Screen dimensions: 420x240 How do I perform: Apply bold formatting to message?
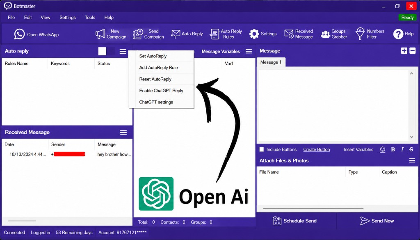pyautogui.click(x=393, y=149)
